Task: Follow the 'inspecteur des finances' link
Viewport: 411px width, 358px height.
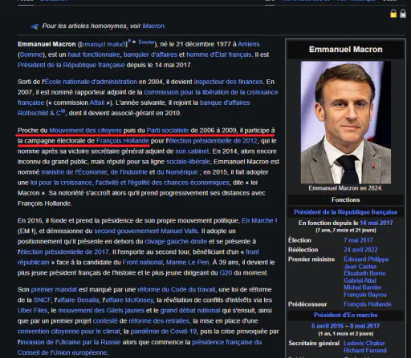Action: [228, 82]
